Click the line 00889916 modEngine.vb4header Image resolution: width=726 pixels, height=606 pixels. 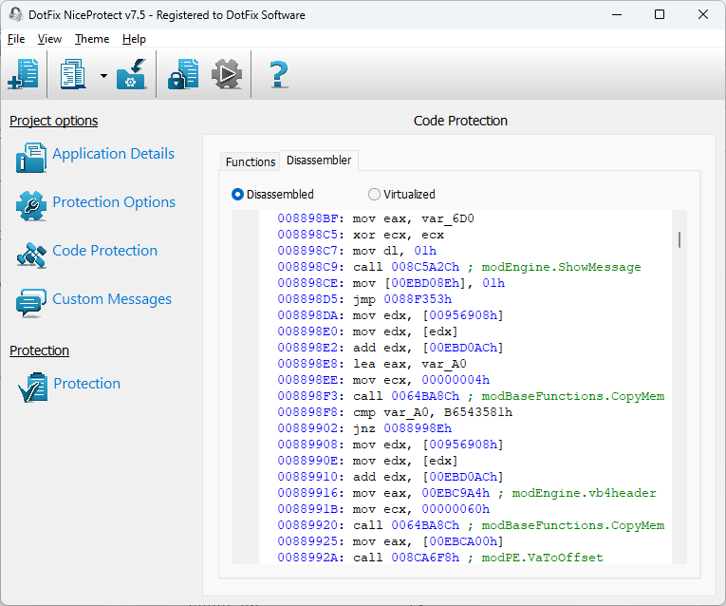467,493
